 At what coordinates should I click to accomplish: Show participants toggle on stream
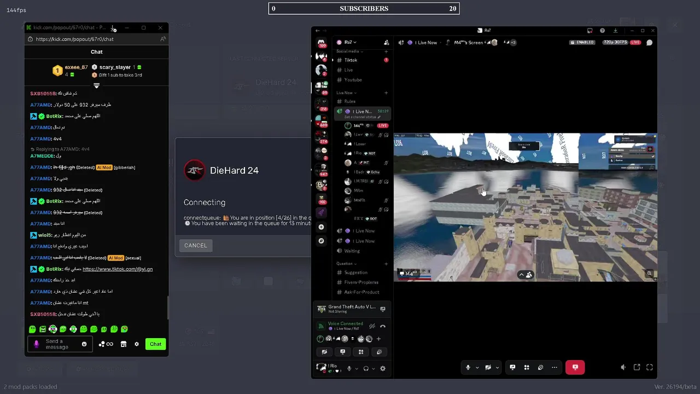(526, 275)
